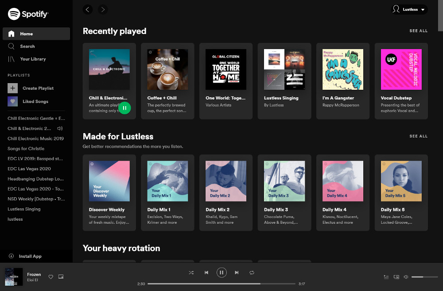This screenshot has height=291, width=443.
Task: Open the Coffee + Chill playlist cover
Action: pyautogui.click(x=167, y=69)
